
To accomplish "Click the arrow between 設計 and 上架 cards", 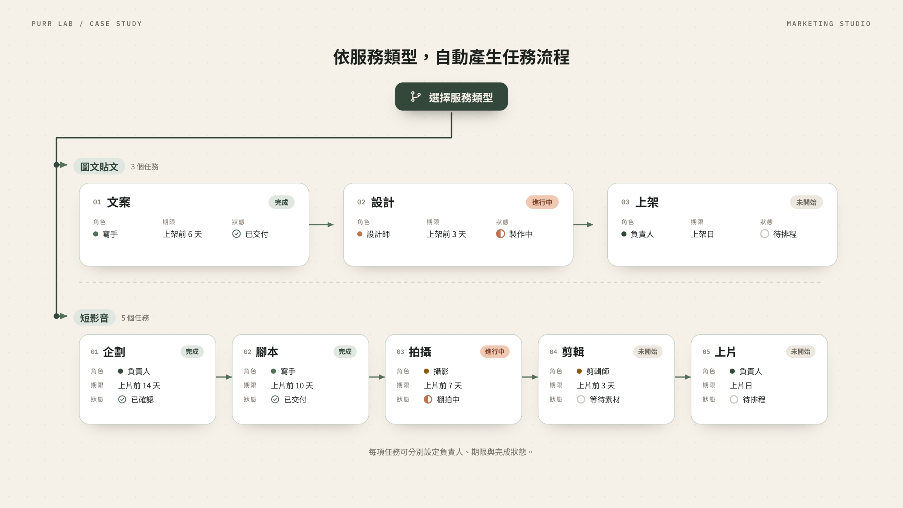I will 583,224.
